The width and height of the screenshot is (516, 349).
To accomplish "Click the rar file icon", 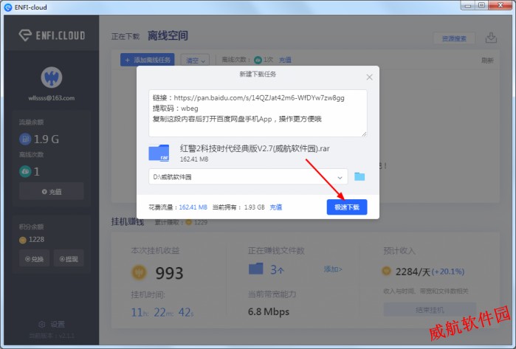I will coord(159,153).
